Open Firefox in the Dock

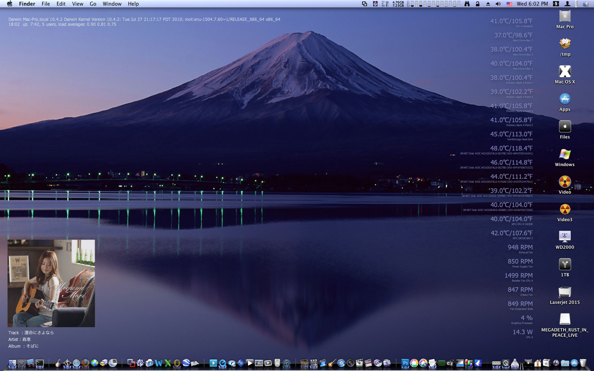pyautogui.click(x=85, y=363)
